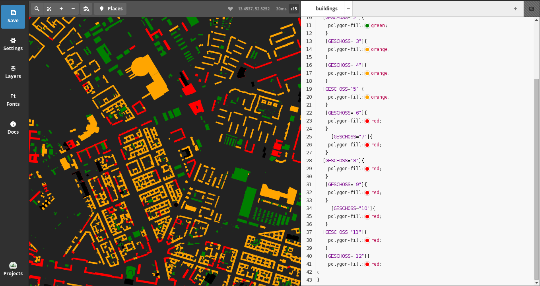
Task: Click the map search magnifier icon
Action: pos(37,9)
